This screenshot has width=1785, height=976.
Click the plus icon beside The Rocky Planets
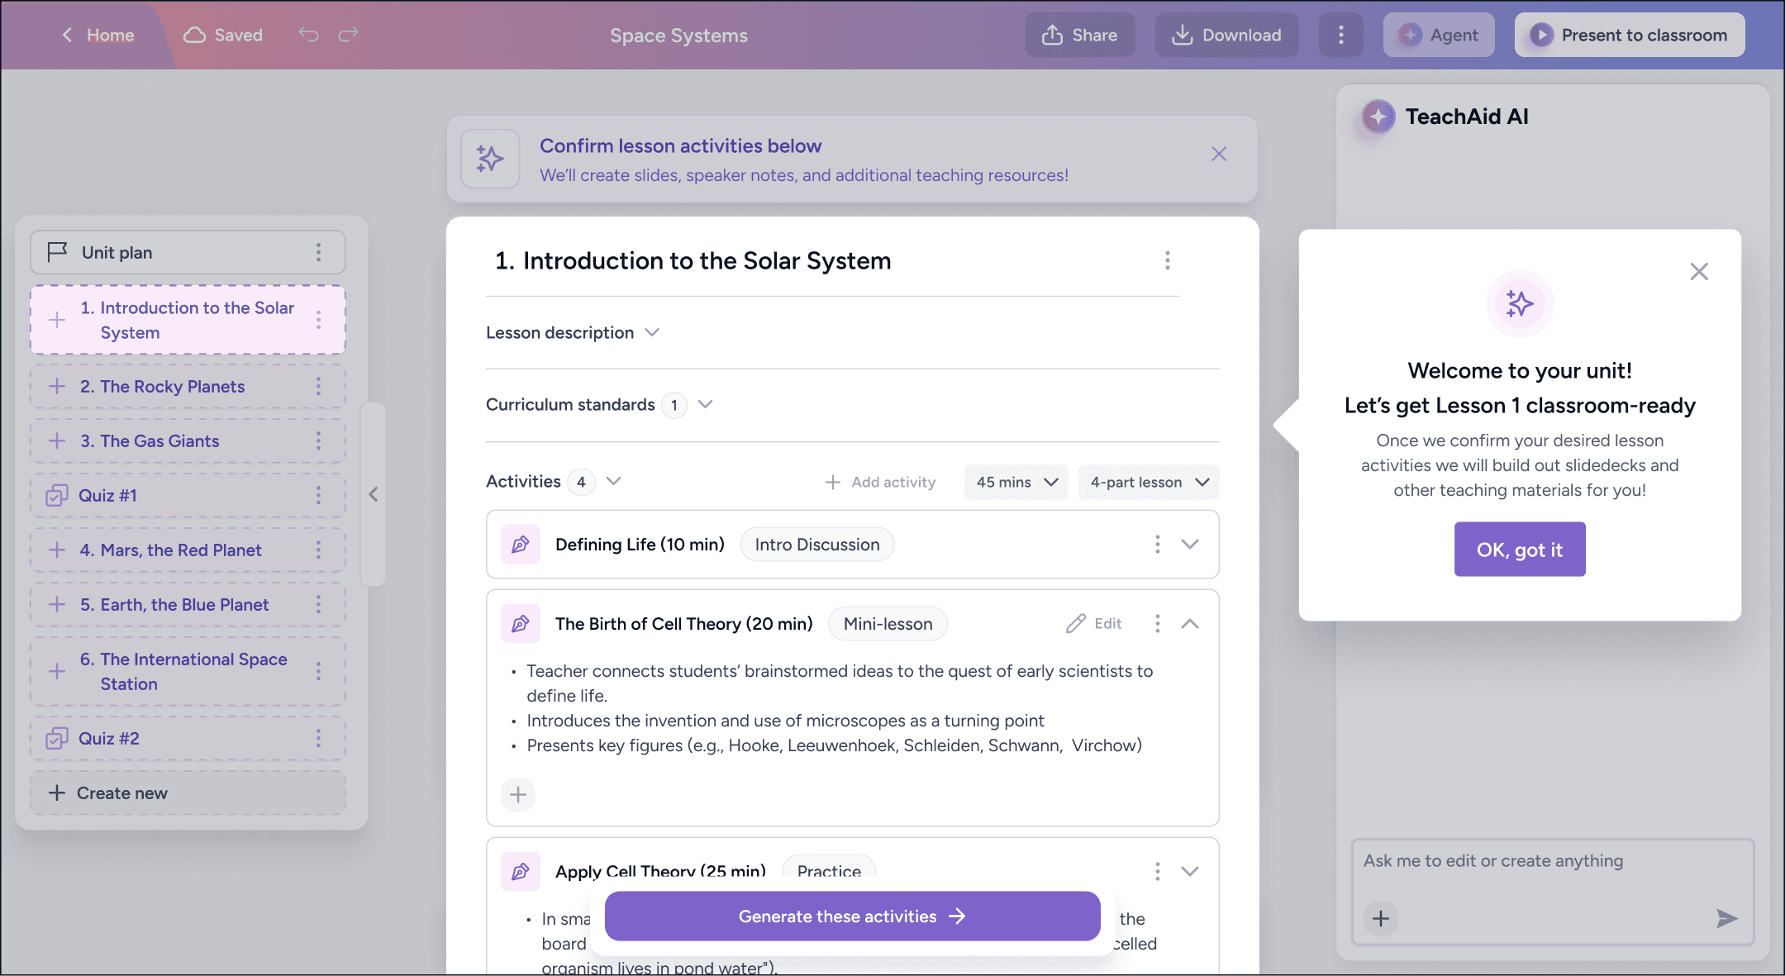[x=57, y=386]
